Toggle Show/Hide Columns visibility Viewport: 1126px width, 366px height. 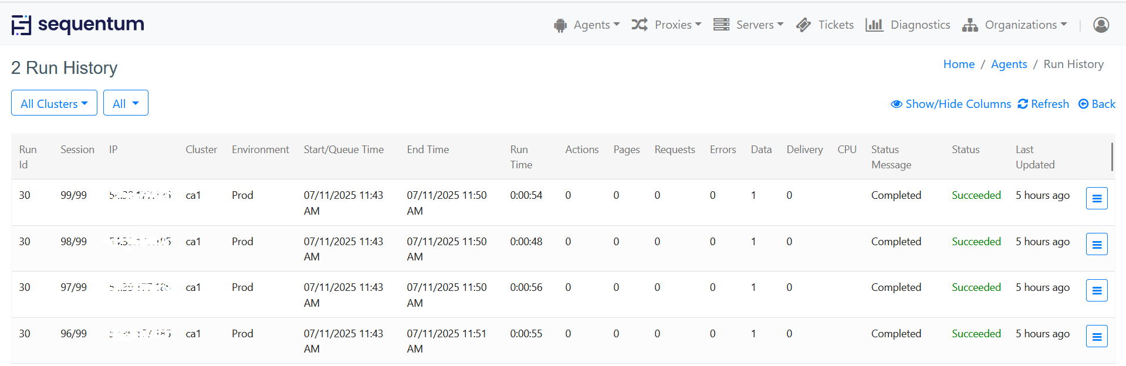pos(951,104)
